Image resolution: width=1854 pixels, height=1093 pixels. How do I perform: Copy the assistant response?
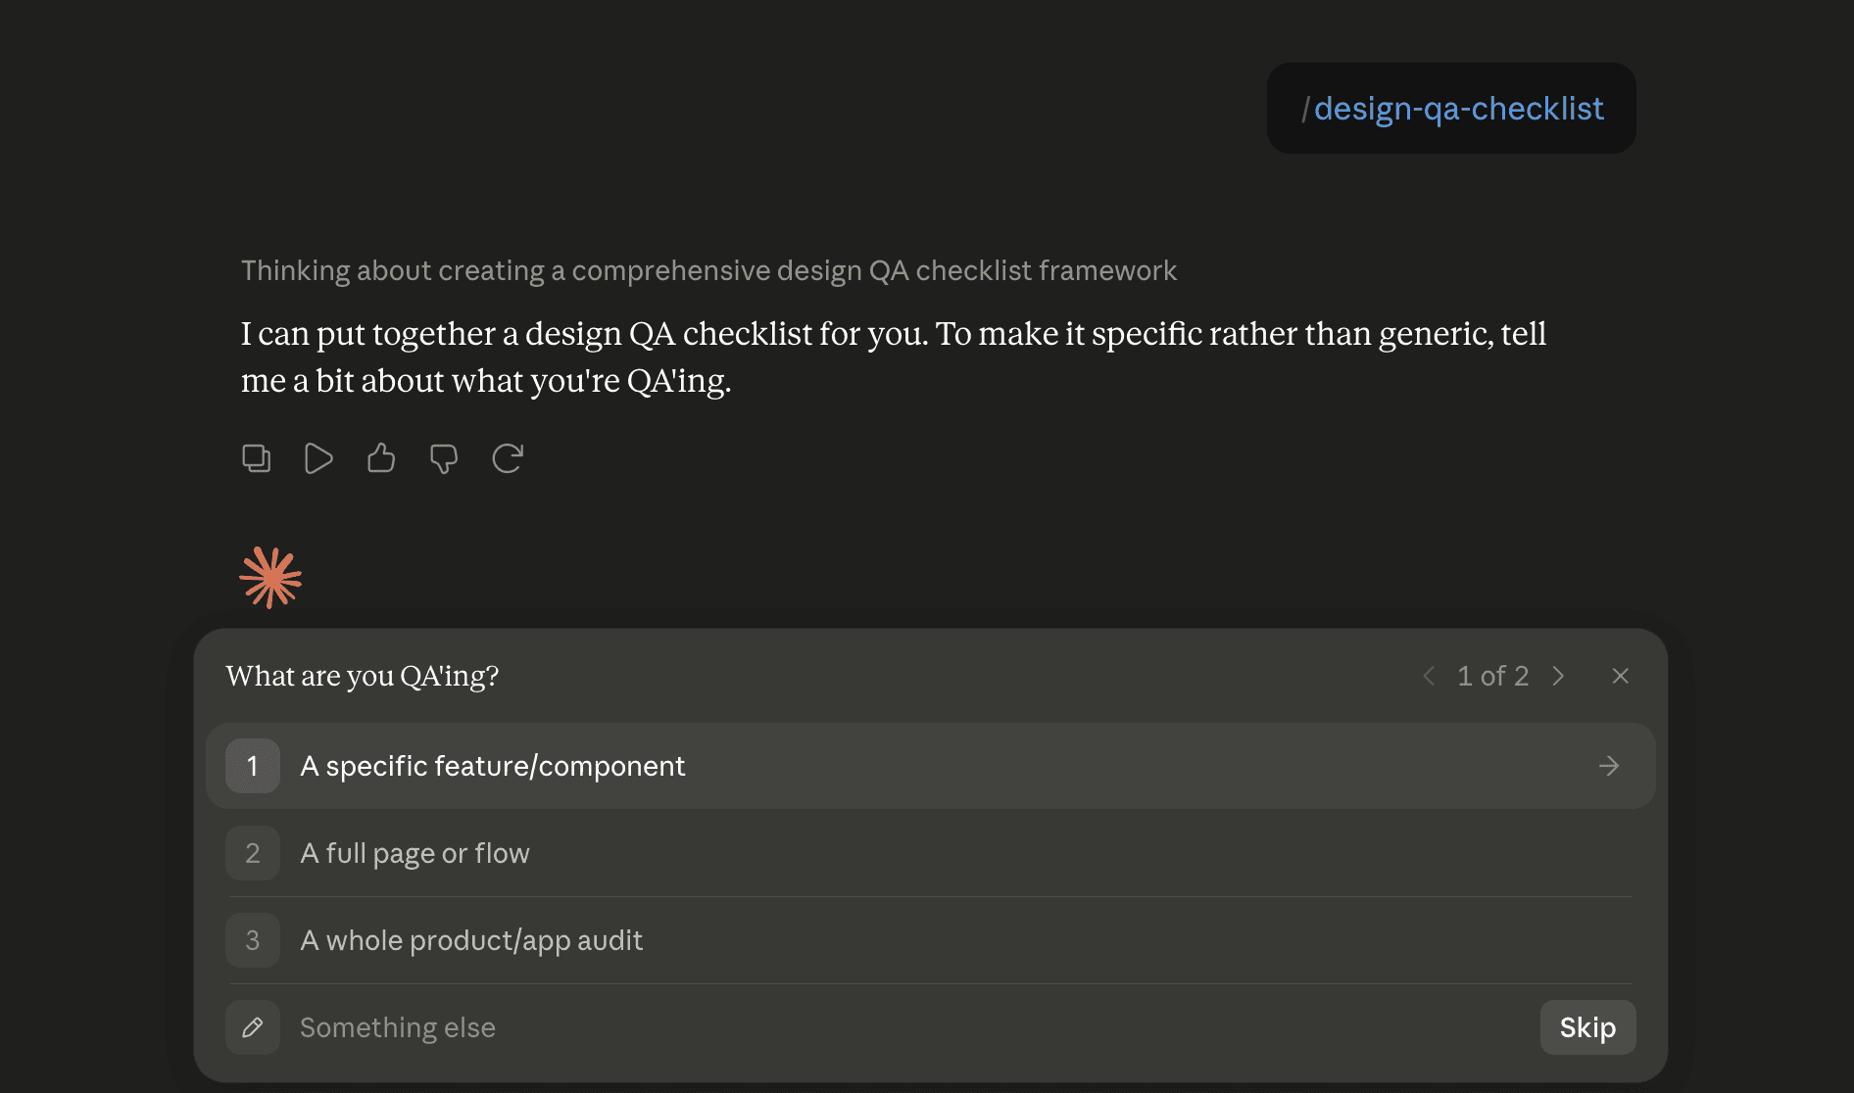pos(257,458)
